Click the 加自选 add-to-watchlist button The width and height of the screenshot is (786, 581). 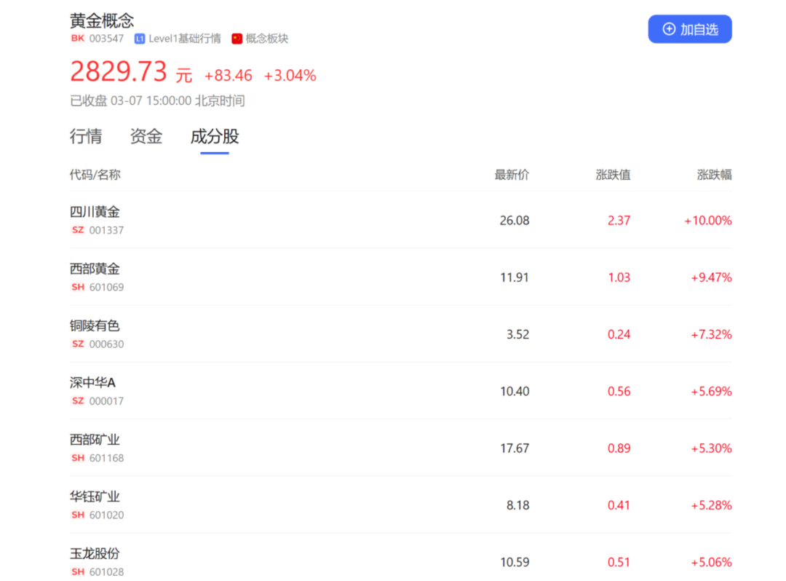689,29
